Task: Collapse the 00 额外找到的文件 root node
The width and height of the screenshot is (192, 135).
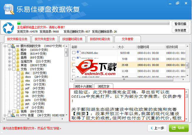Action: (x=5, y=46)
